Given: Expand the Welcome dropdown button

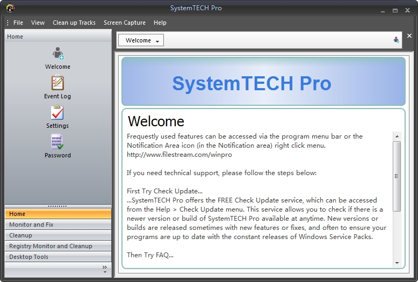Looking at the screenshot, I should (x=141, y=40).
